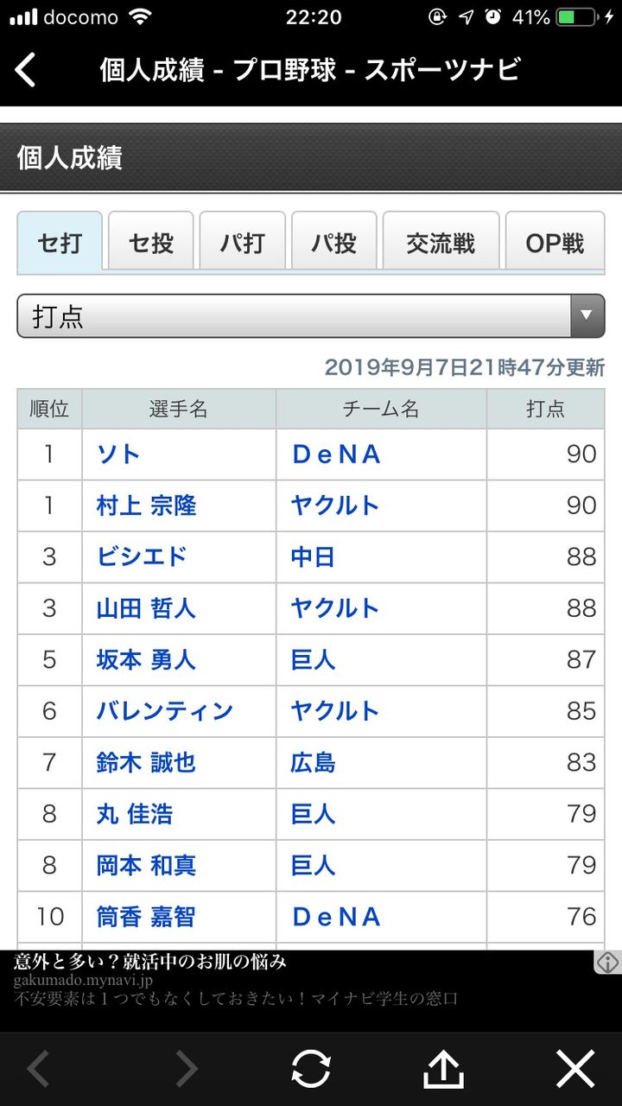Switch to the パ打 tab
Viewport: 622px width, 1106px height.
pos(243,243)
